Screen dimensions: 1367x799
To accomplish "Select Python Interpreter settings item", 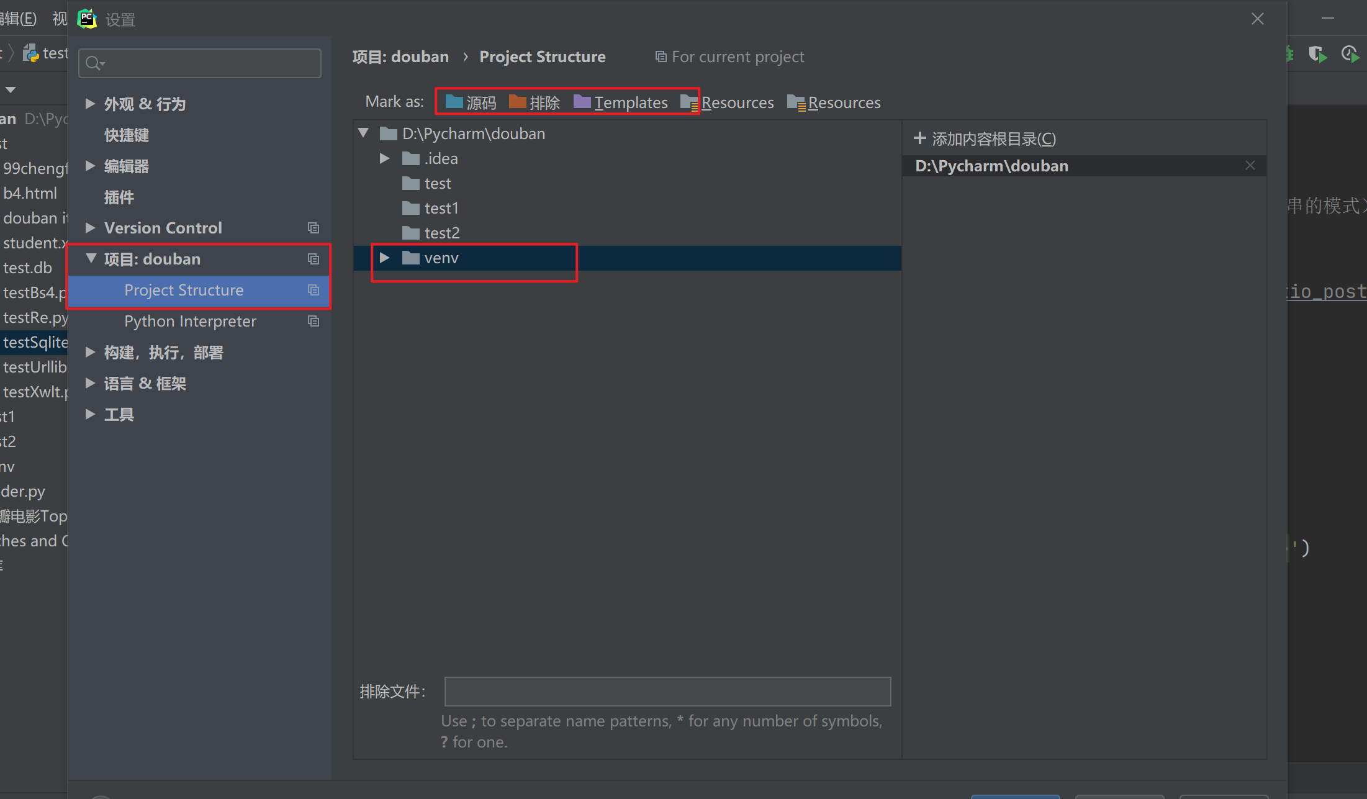I will (190, 322).
